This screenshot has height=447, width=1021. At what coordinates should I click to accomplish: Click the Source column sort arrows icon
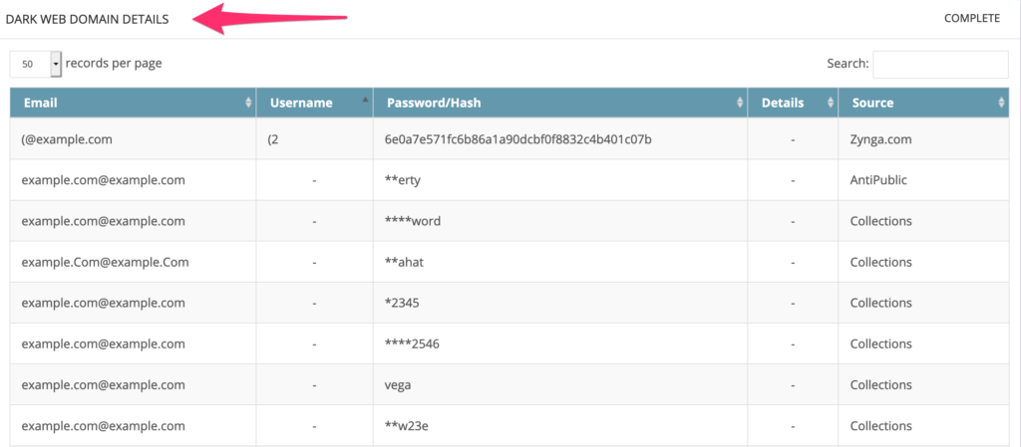[1001, 103]
